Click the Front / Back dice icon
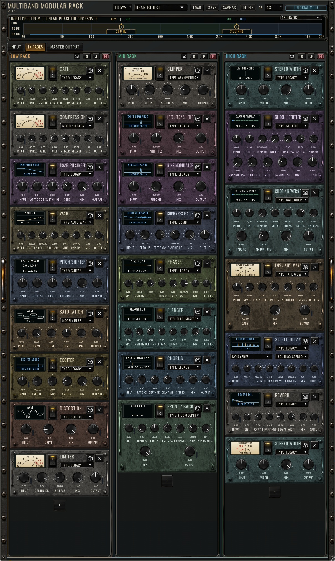The width and height of the screenshot is (335, 561). [x=198, y=408]
